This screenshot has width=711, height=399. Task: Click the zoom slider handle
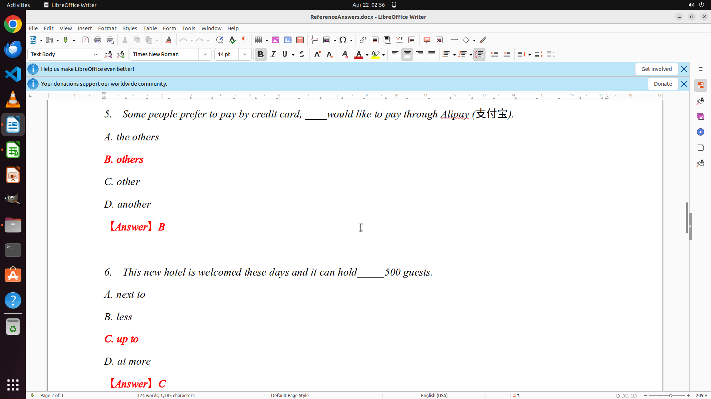point(670,395)
